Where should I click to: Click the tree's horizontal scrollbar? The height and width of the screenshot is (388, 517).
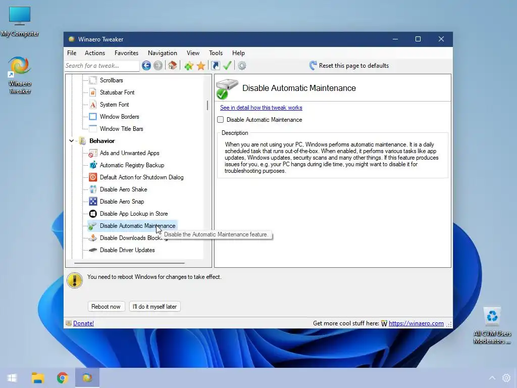coord(129,263)
